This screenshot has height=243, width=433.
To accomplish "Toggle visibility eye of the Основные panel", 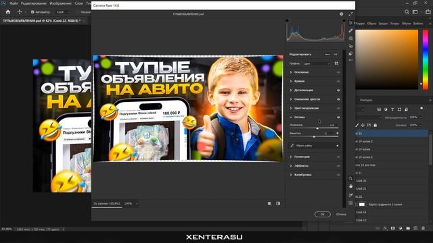I will (338, 72).
